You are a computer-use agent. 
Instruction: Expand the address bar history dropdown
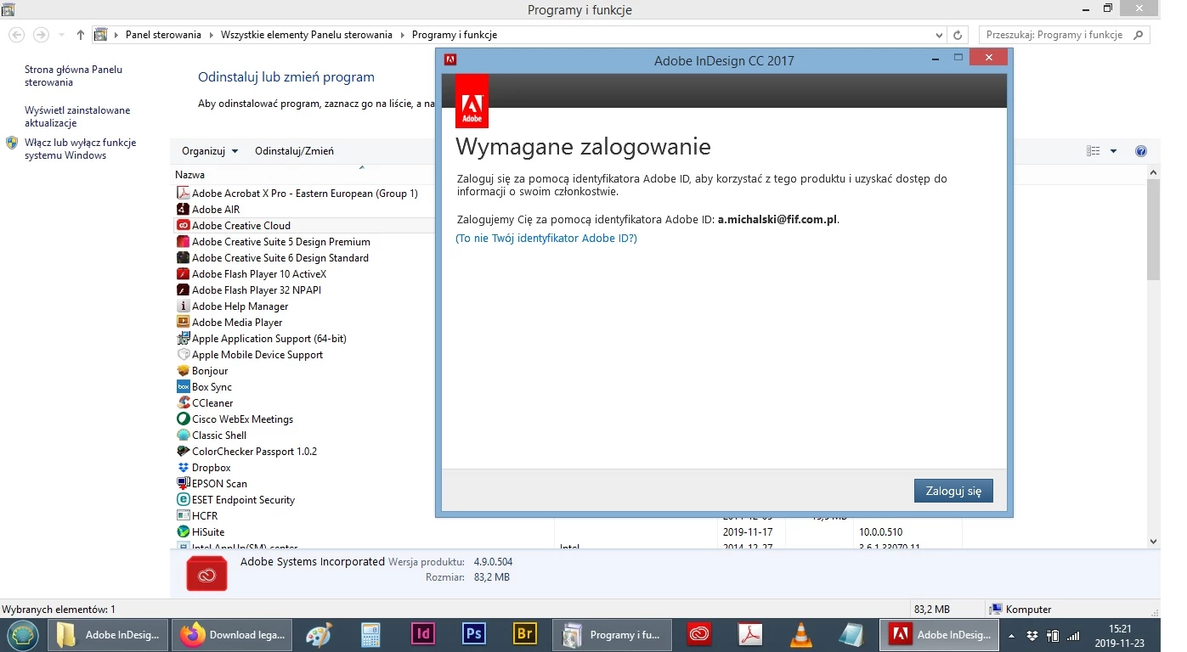938,36
